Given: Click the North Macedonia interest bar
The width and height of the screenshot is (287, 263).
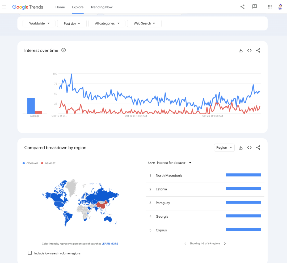Looking at the screenshot, I should [x=243, y=175].
